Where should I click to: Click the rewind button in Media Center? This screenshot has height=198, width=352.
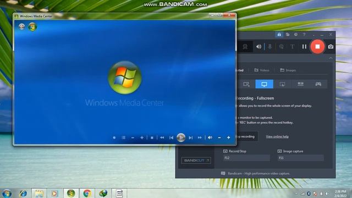tap(162, 137)
